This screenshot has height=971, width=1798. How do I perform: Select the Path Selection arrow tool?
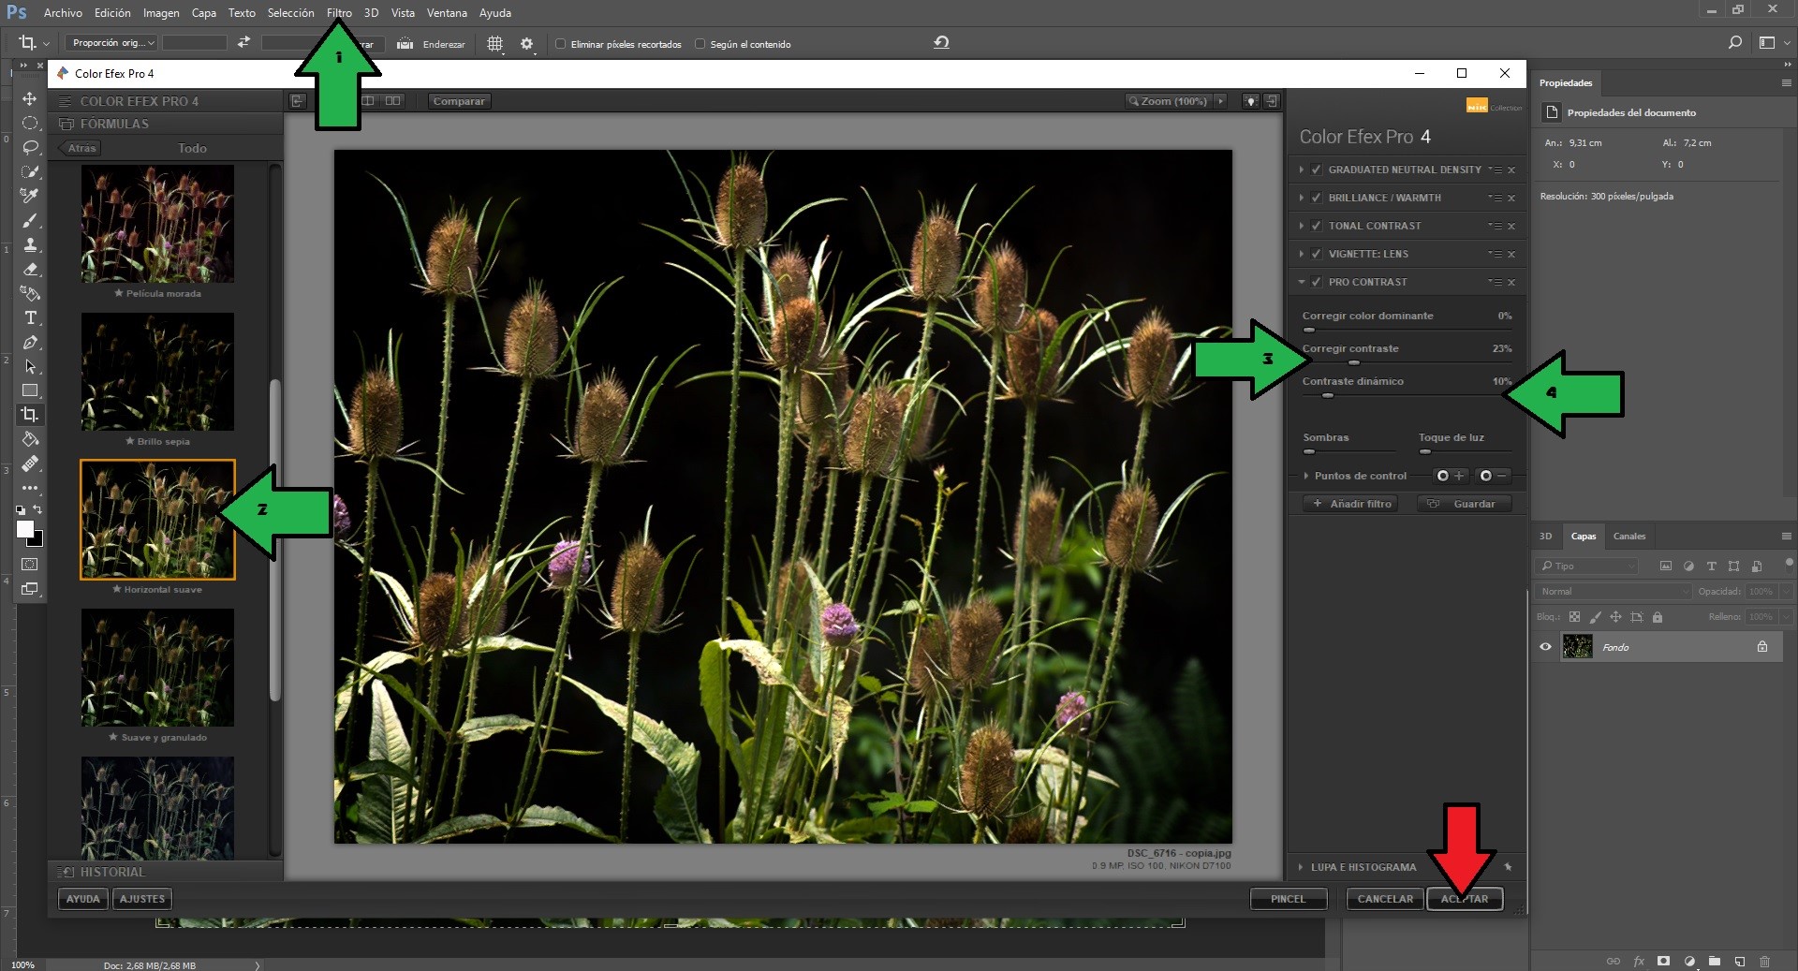click(30, 367)
